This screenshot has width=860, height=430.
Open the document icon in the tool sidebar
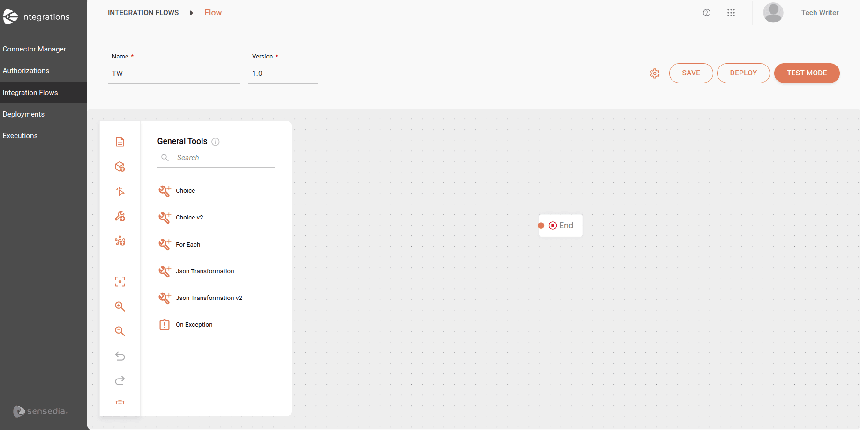click(x=120, y=142)
